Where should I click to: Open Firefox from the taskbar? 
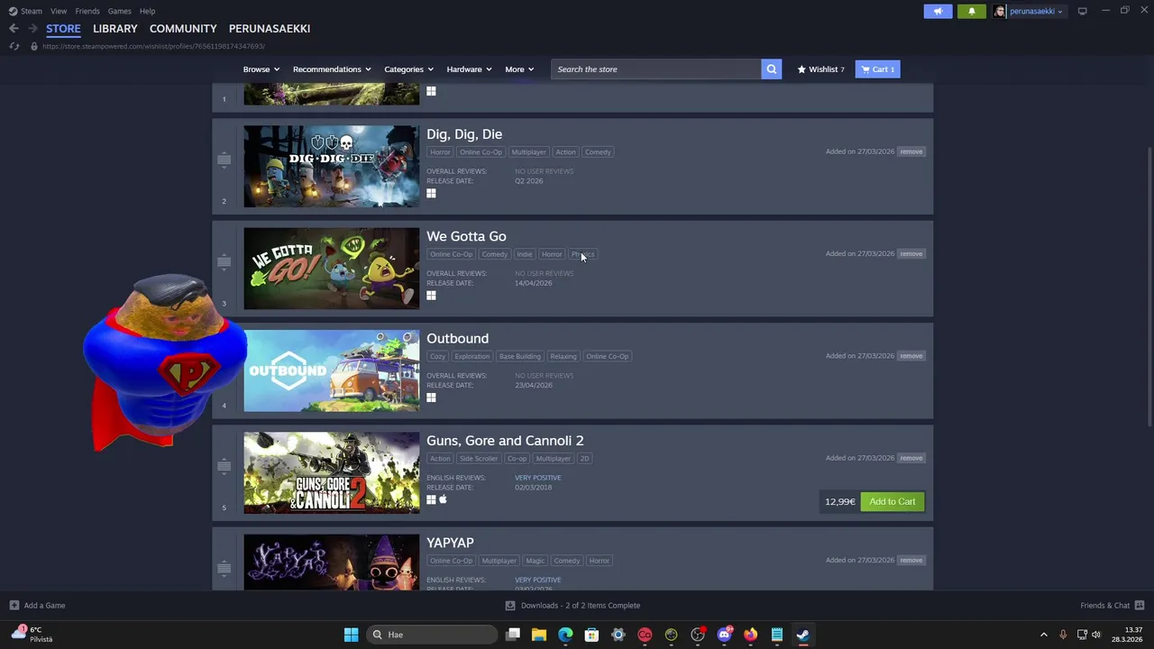coord(750,635)
